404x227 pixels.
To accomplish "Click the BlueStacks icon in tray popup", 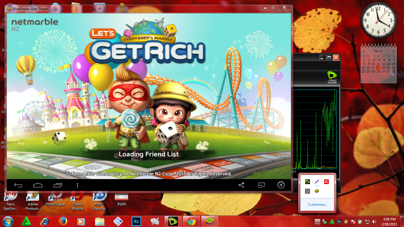I will (x=317, y=191).
